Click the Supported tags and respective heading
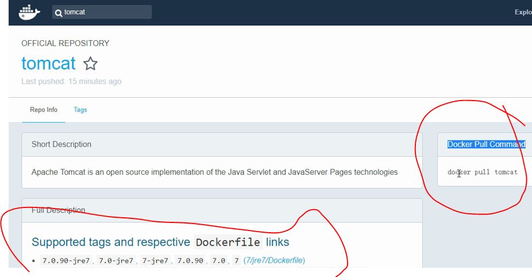Viewport: 532px width, 277px height. [x=160, y=242]
